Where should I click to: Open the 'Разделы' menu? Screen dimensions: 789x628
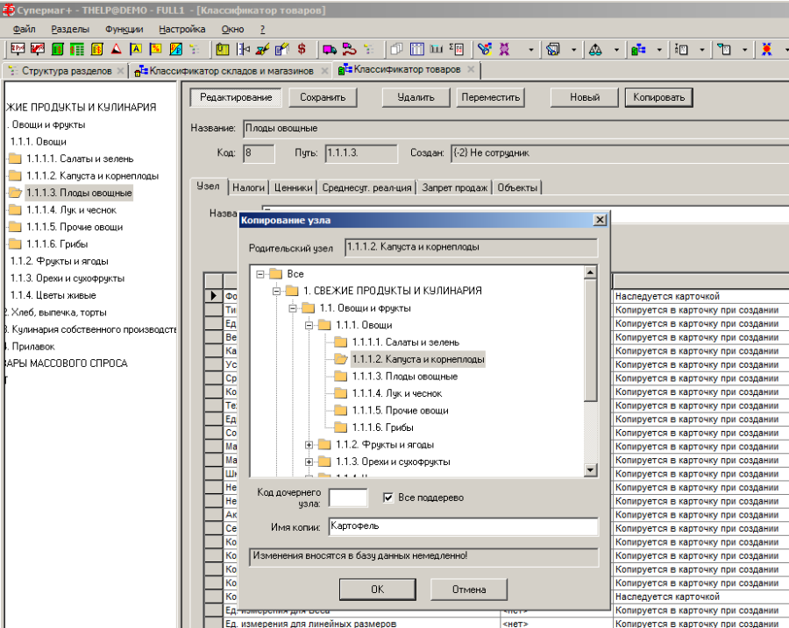(70, 29)
